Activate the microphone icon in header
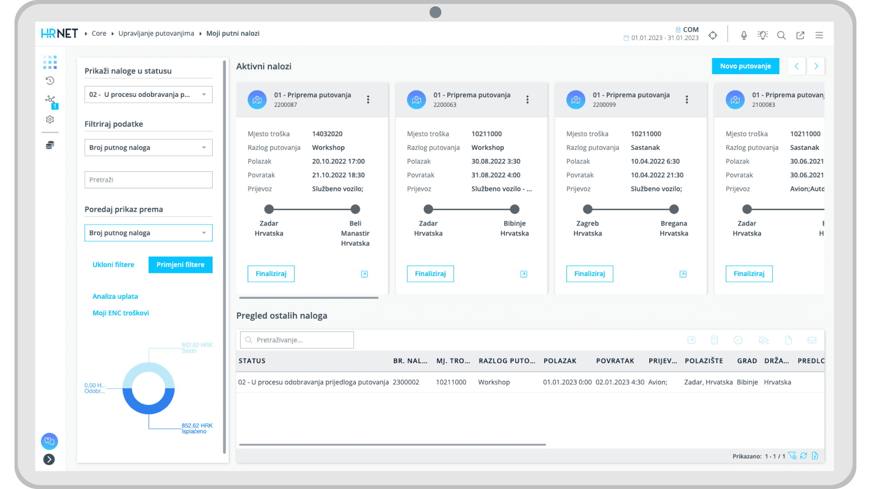Viewport: 870px width, 489px height. pos(744,35)
